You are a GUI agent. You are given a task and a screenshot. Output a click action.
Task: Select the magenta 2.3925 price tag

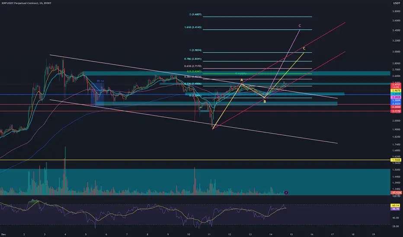pyautogui.click(x=396, y=97)
